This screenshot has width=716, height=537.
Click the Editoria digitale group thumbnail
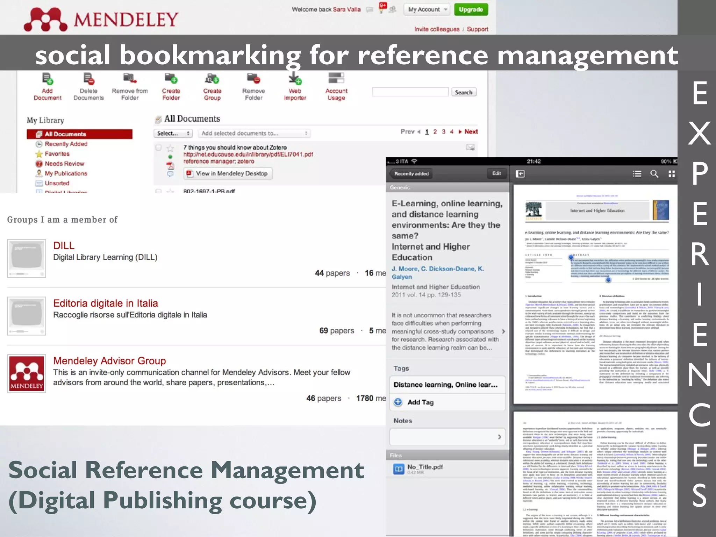pos(27,316)
